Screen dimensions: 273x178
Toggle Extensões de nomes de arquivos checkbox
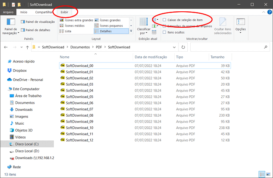[x=164, y=26]
